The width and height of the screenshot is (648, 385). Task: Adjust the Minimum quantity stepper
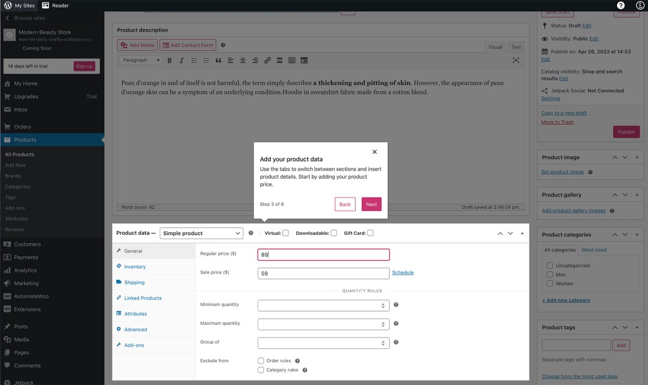click(x=383, y=306)
